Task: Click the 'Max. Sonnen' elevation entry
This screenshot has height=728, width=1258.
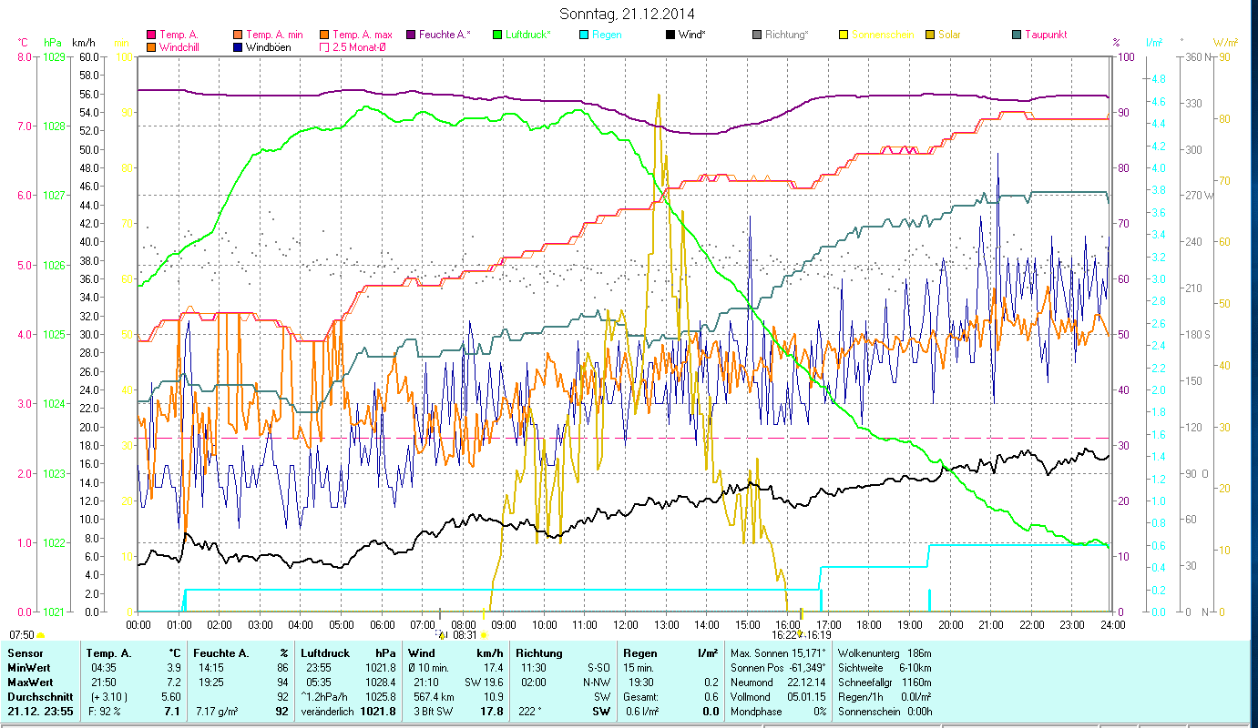Action: 778,653
